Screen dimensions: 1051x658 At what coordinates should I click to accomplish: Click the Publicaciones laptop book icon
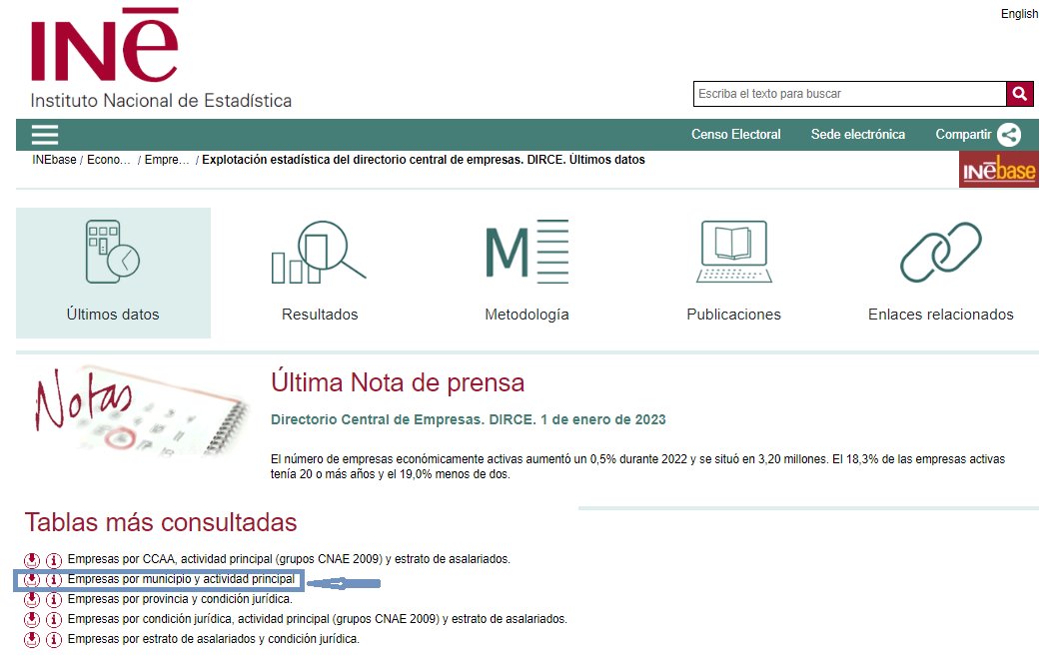click(734, 252)
